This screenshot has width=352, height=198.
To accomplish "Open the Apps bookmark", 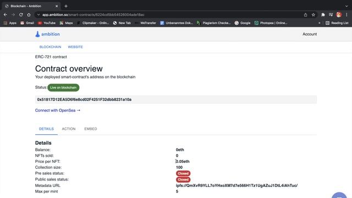I will [10, 23].
